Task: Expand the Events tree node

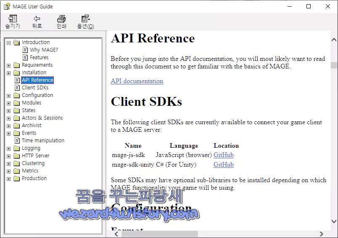Action: coord(8,133)
